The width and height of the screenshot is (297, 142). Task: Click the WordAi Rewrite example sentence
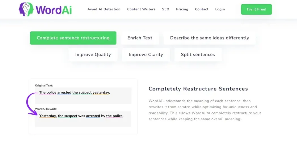(x=81, y=116)
